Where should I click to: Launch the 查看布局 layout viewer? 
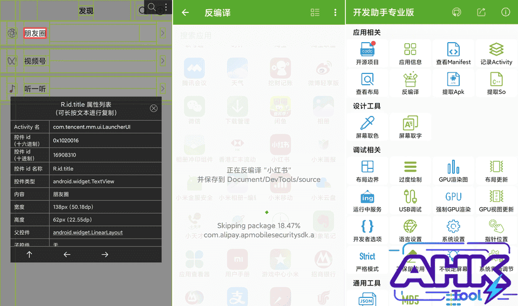click(x=367, y=83)
